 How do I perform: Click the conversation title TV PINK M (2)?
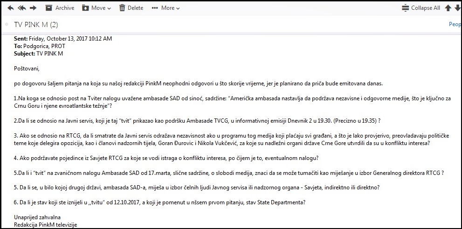[36, 25]
